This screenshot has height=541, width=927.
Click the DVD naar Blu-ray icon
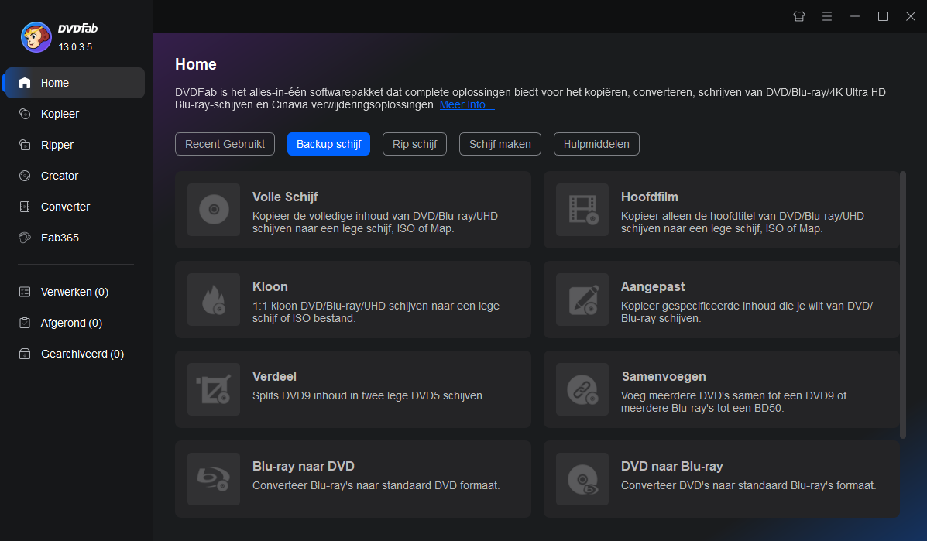pos(582,479)
